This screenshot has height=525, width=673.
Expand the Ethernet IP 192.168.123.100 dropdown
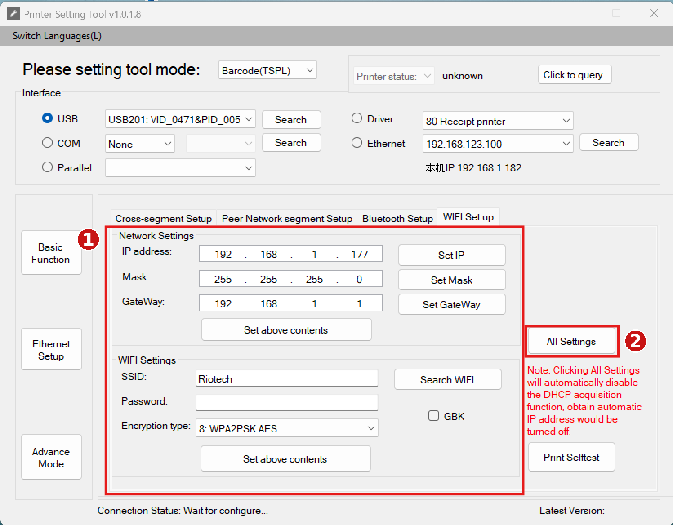(x=498, y=144)
